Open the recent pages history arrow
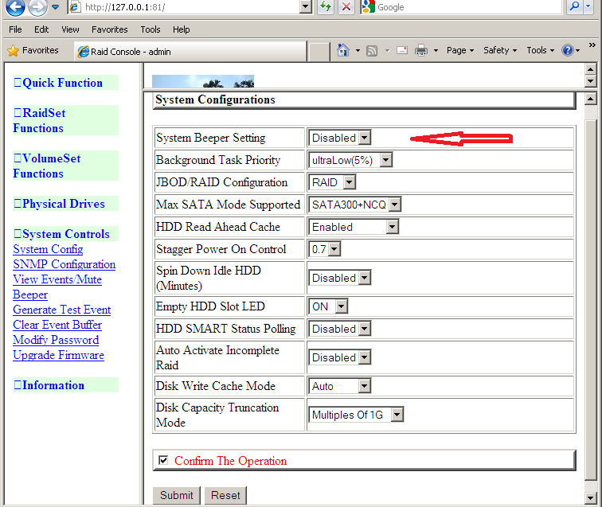 click(x=56, y=7)
